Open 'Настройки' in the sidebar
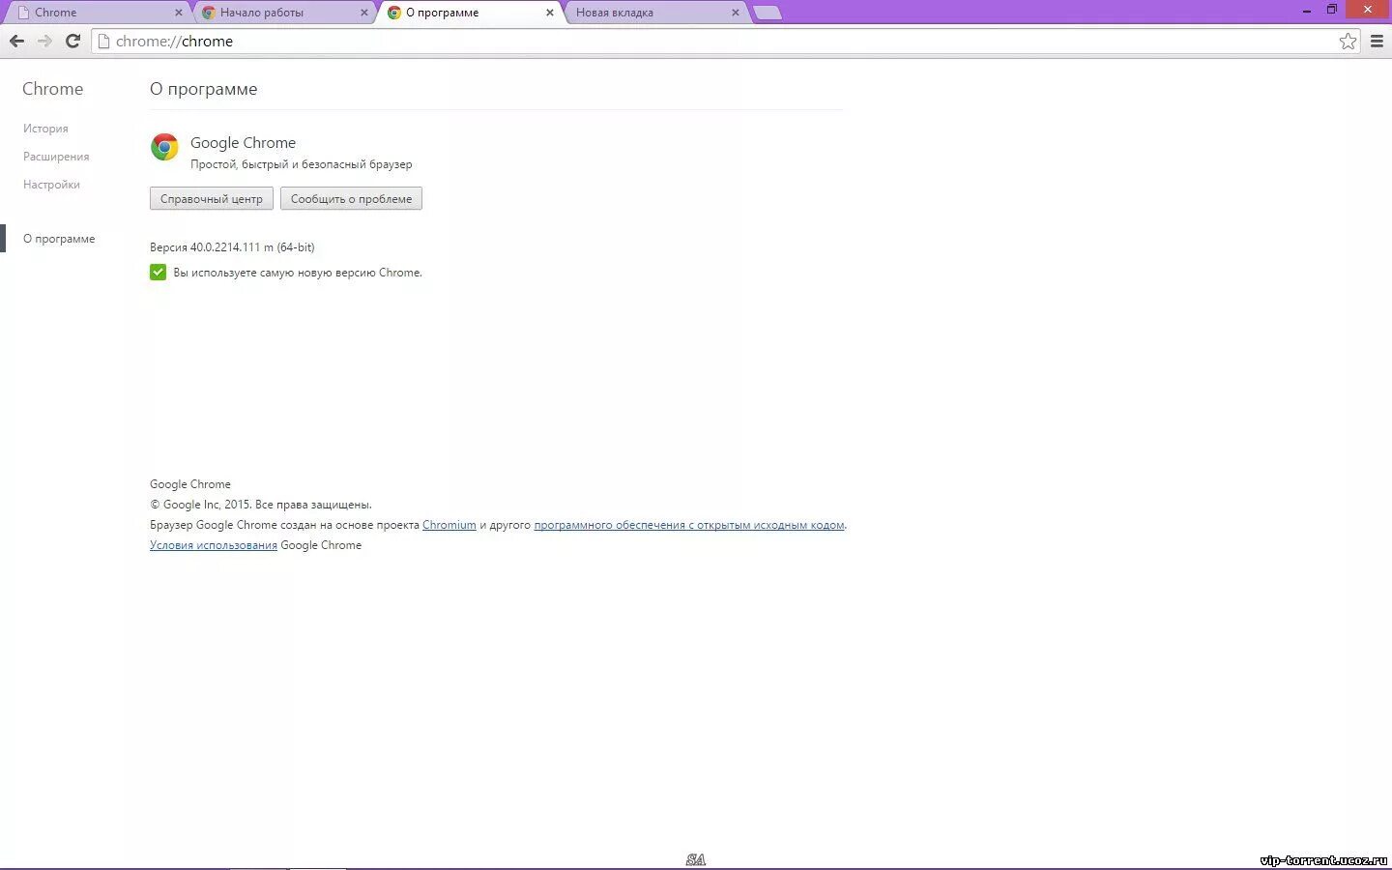The width and height of the screenshot is (1392, 870). tap(51, 185)
